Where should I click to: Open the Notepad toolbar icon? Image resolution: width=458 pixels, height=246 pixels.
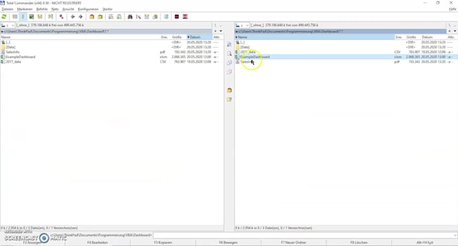pyautogui.click(x=166, y=17)
